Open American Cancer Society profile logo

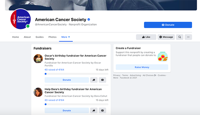click(x=21, y=19)
